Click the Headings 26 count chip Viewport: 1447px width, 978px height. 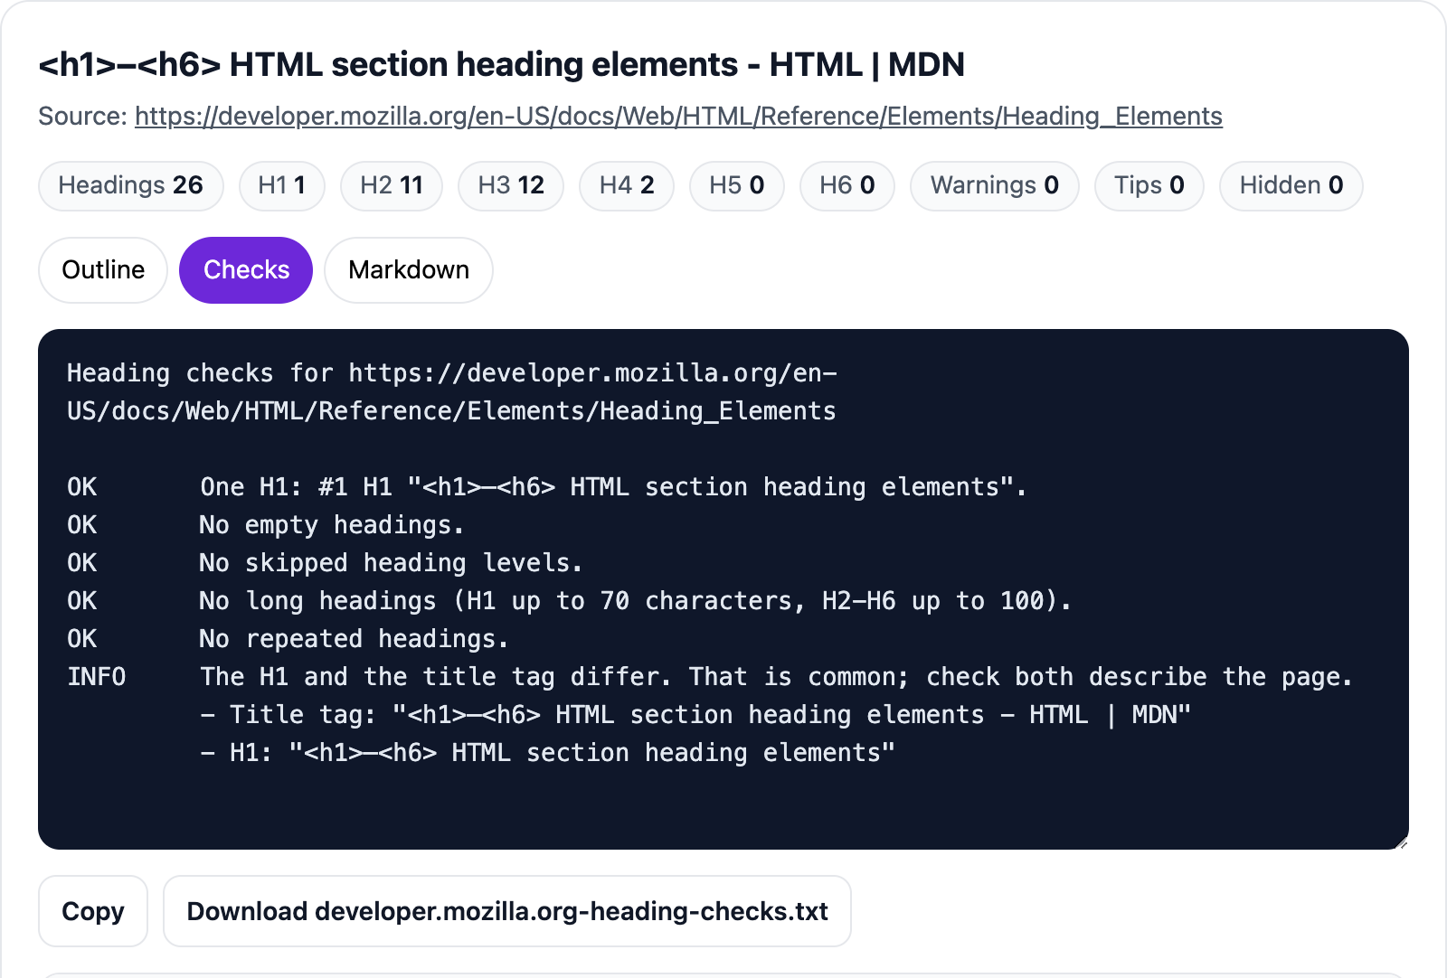point(131,186)
